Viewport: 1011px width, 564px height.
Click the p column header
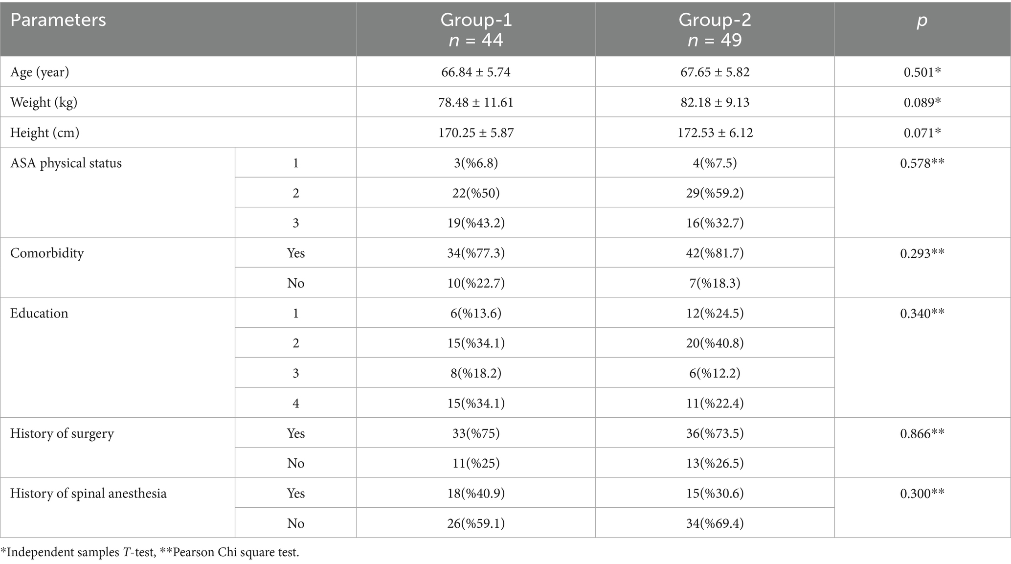(922, 21)
